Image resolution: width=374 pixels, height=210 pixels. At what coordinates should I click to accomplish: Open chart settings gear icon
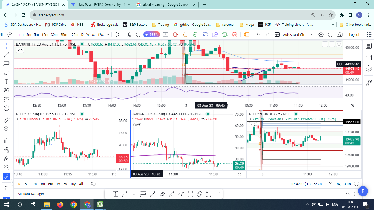(x=321, y=35)
